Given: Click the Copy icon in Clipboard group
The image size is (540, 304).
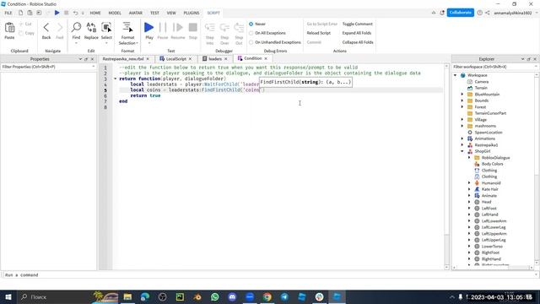Looking at the screenshot, I should 21,33.
